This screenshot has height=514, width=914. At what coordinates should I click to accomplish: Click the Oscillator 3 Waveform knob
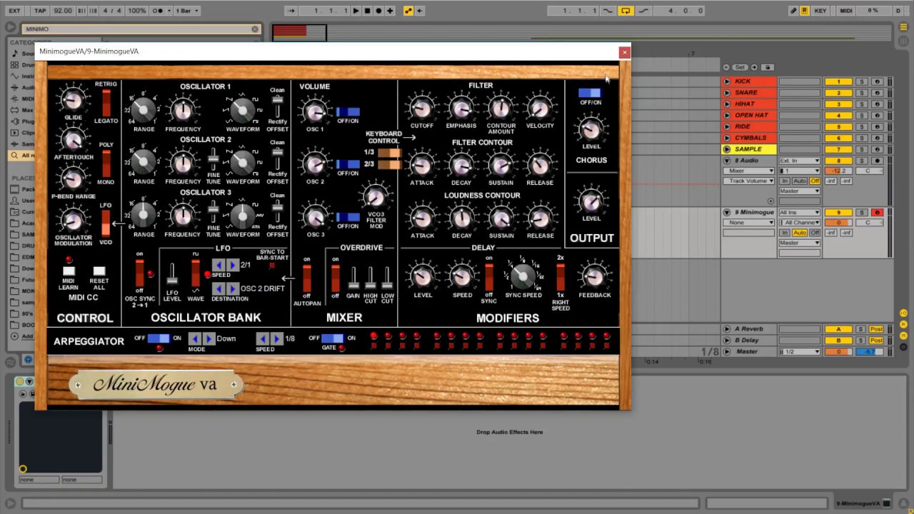pyautogui.click(x=243, y=215)
